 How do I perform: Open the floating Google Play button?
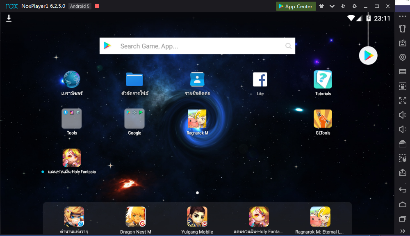click(368, 55)
